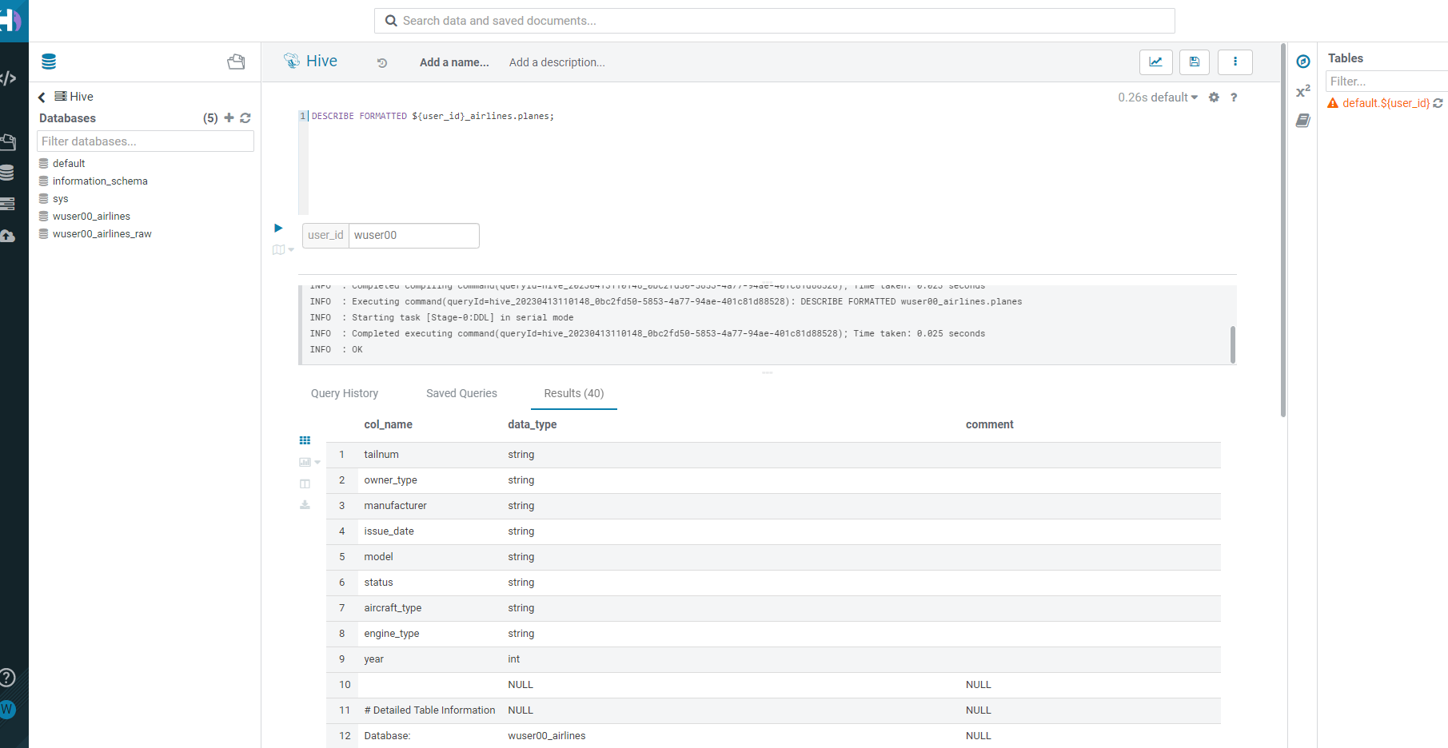Image resolution: width=1448 pixels, height=748 pixels.
Task: Open query settings gear icon
Action: [1214, 97]
